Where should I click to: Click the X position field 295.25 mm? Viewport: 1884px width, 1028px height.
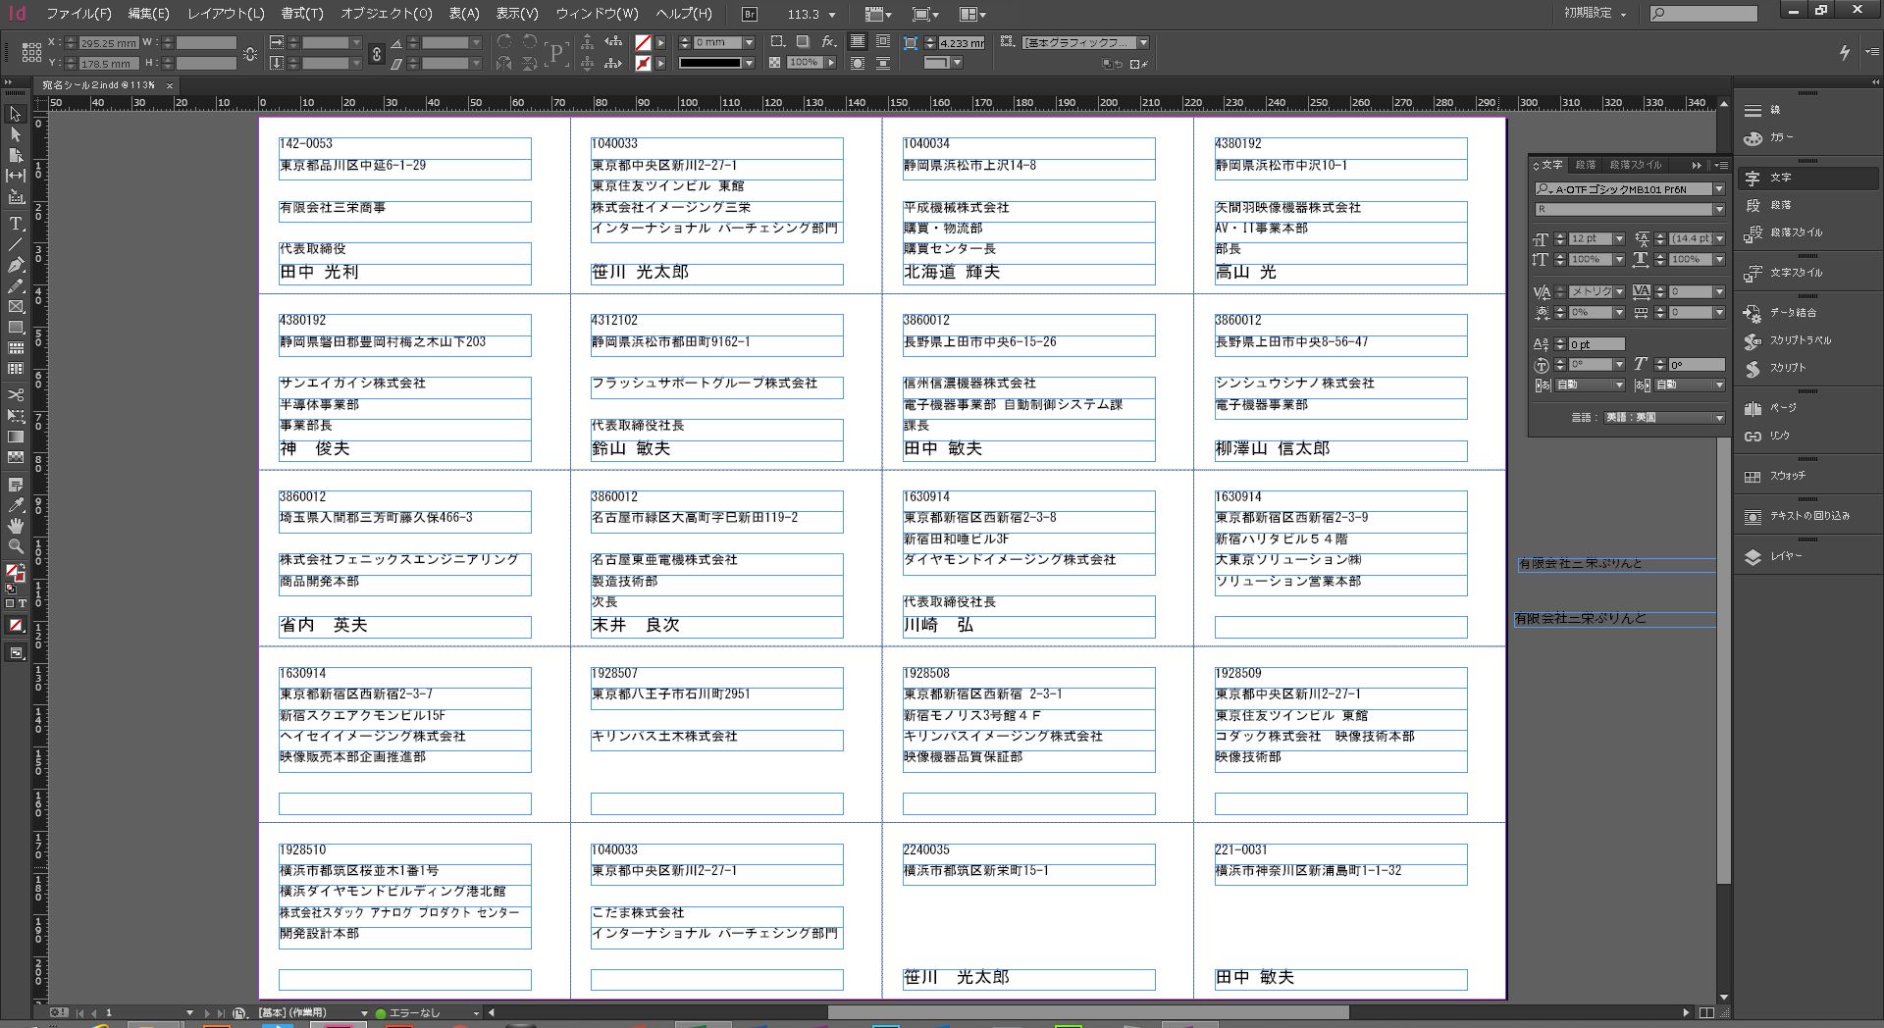pyautogui.click(x=108, y=43)
